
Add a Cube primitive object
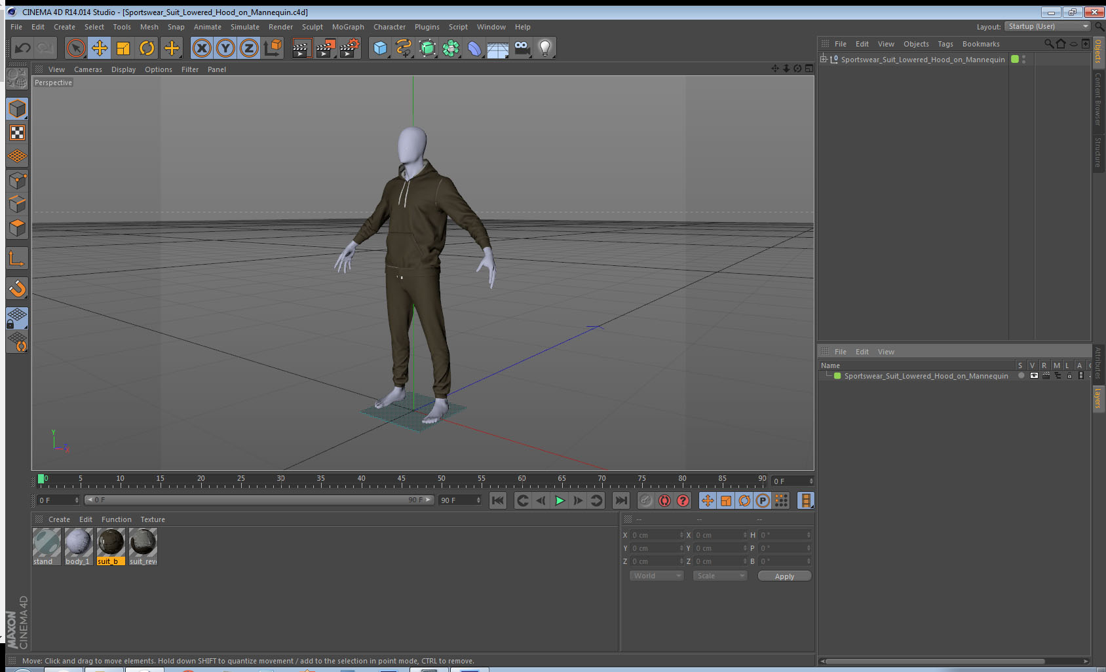coord(380,48)
